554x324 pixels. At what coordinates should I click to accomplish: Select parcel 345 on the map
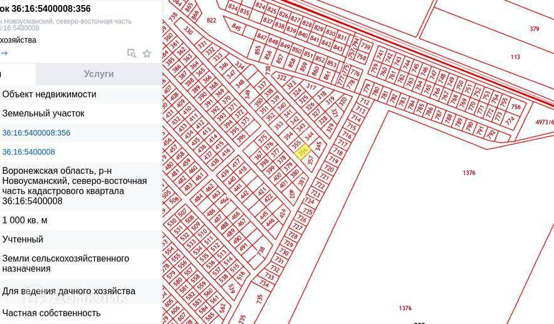(x=318, y=146)
